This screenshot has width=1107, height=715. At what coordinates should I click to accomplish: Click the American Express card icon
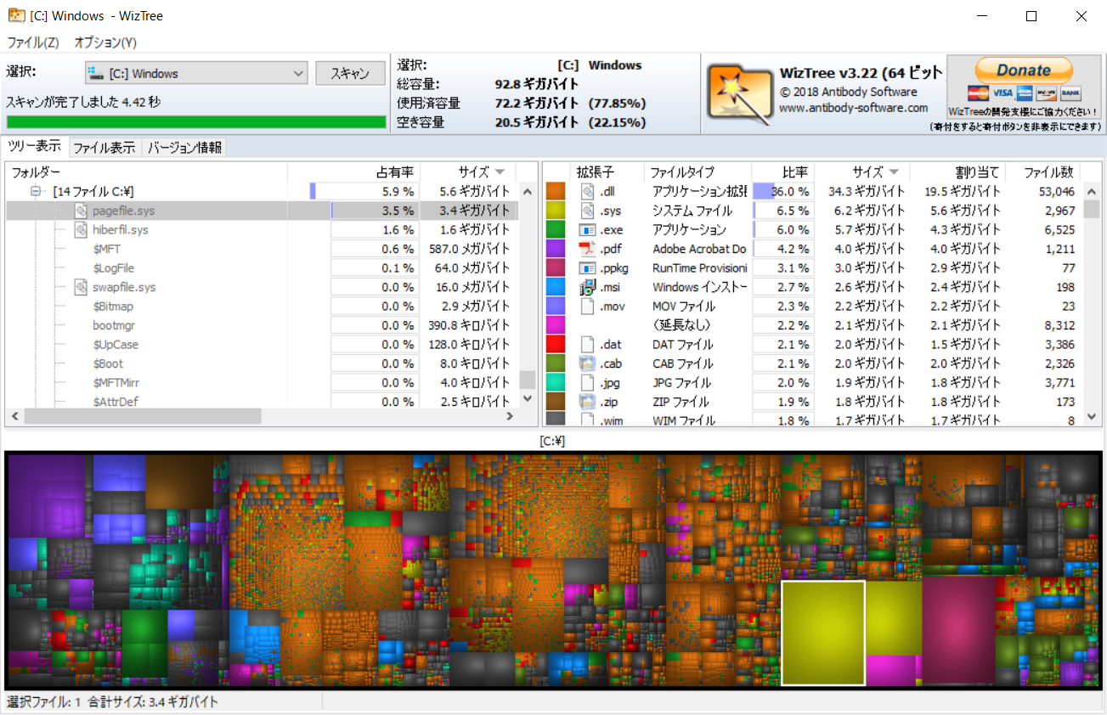[x=1024, y=93]
